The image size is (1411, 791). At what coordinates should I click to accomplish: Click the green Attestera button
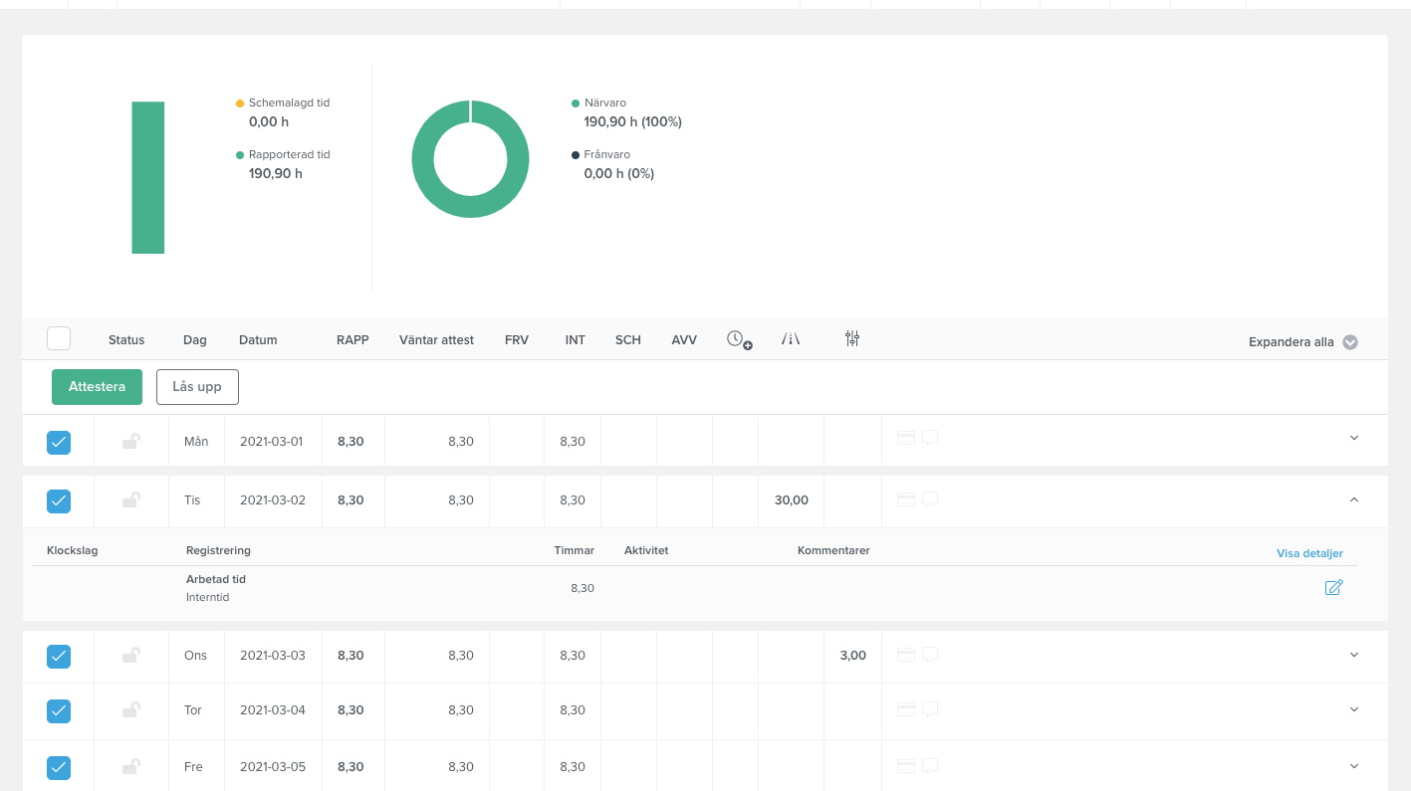pos(97,387)
